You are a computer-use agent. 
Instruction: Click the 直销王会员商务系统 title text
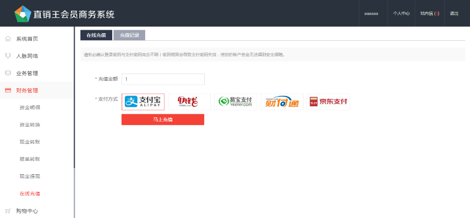[x=74, y=14]
